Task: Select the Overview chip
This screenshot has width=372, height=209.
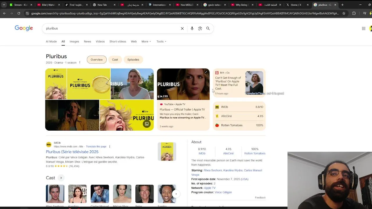Action: coord(96,60)
